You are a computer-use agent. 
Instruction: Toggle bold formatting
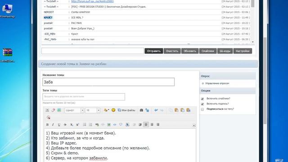47,125
